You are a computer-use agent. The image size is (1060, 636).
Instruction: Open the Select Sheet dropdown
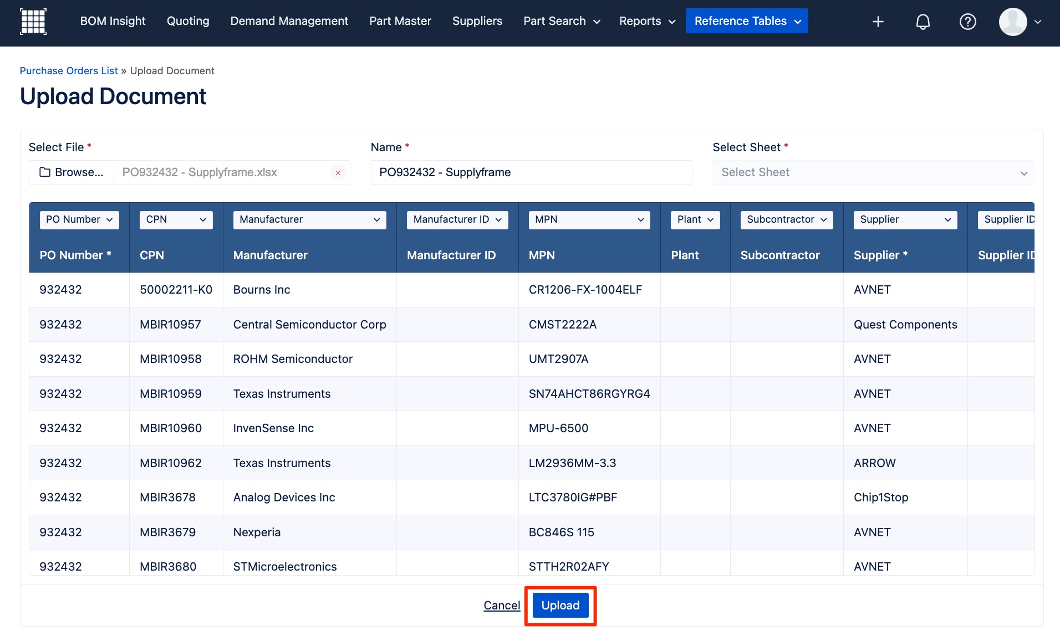[873, 172]
